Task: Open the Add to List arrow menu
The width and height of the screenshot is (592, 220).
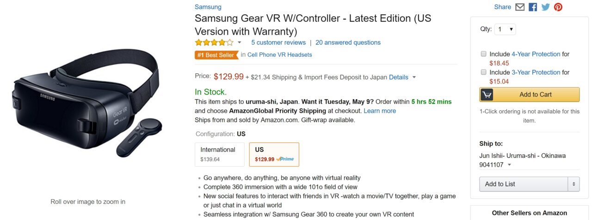Action: (573, 184)
